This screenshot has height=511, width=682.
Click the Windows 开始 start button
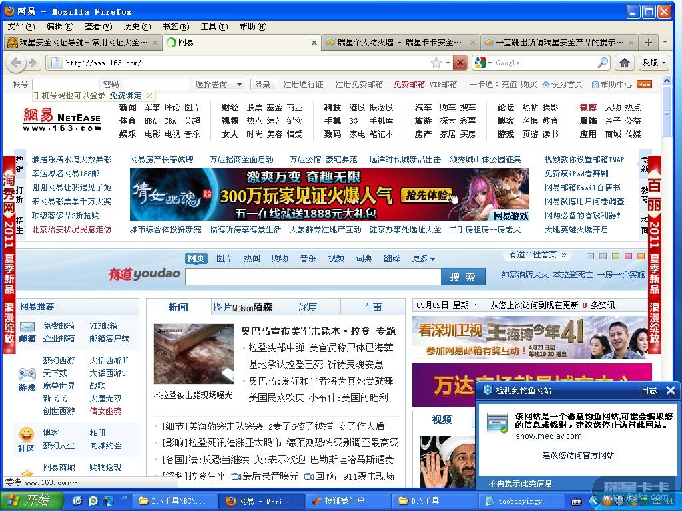(x=31, y=500)
